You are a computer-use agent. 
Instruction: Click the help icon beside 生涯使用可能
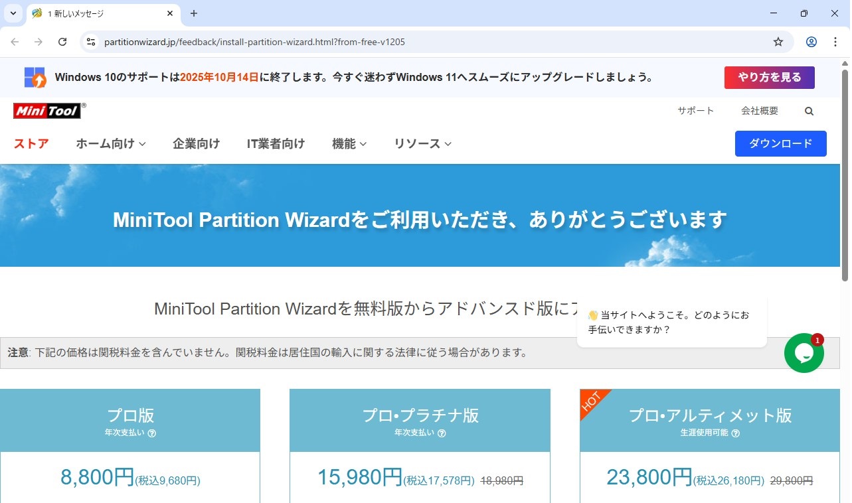pos(736,433)
